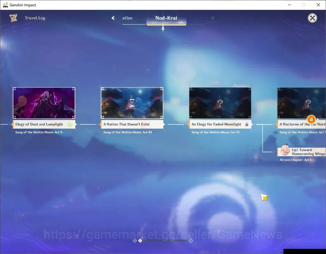This screenshot has height=254, width=326.
Task: Click Song of the Welkin Moon: Act IV
Action: pos(216,132)
